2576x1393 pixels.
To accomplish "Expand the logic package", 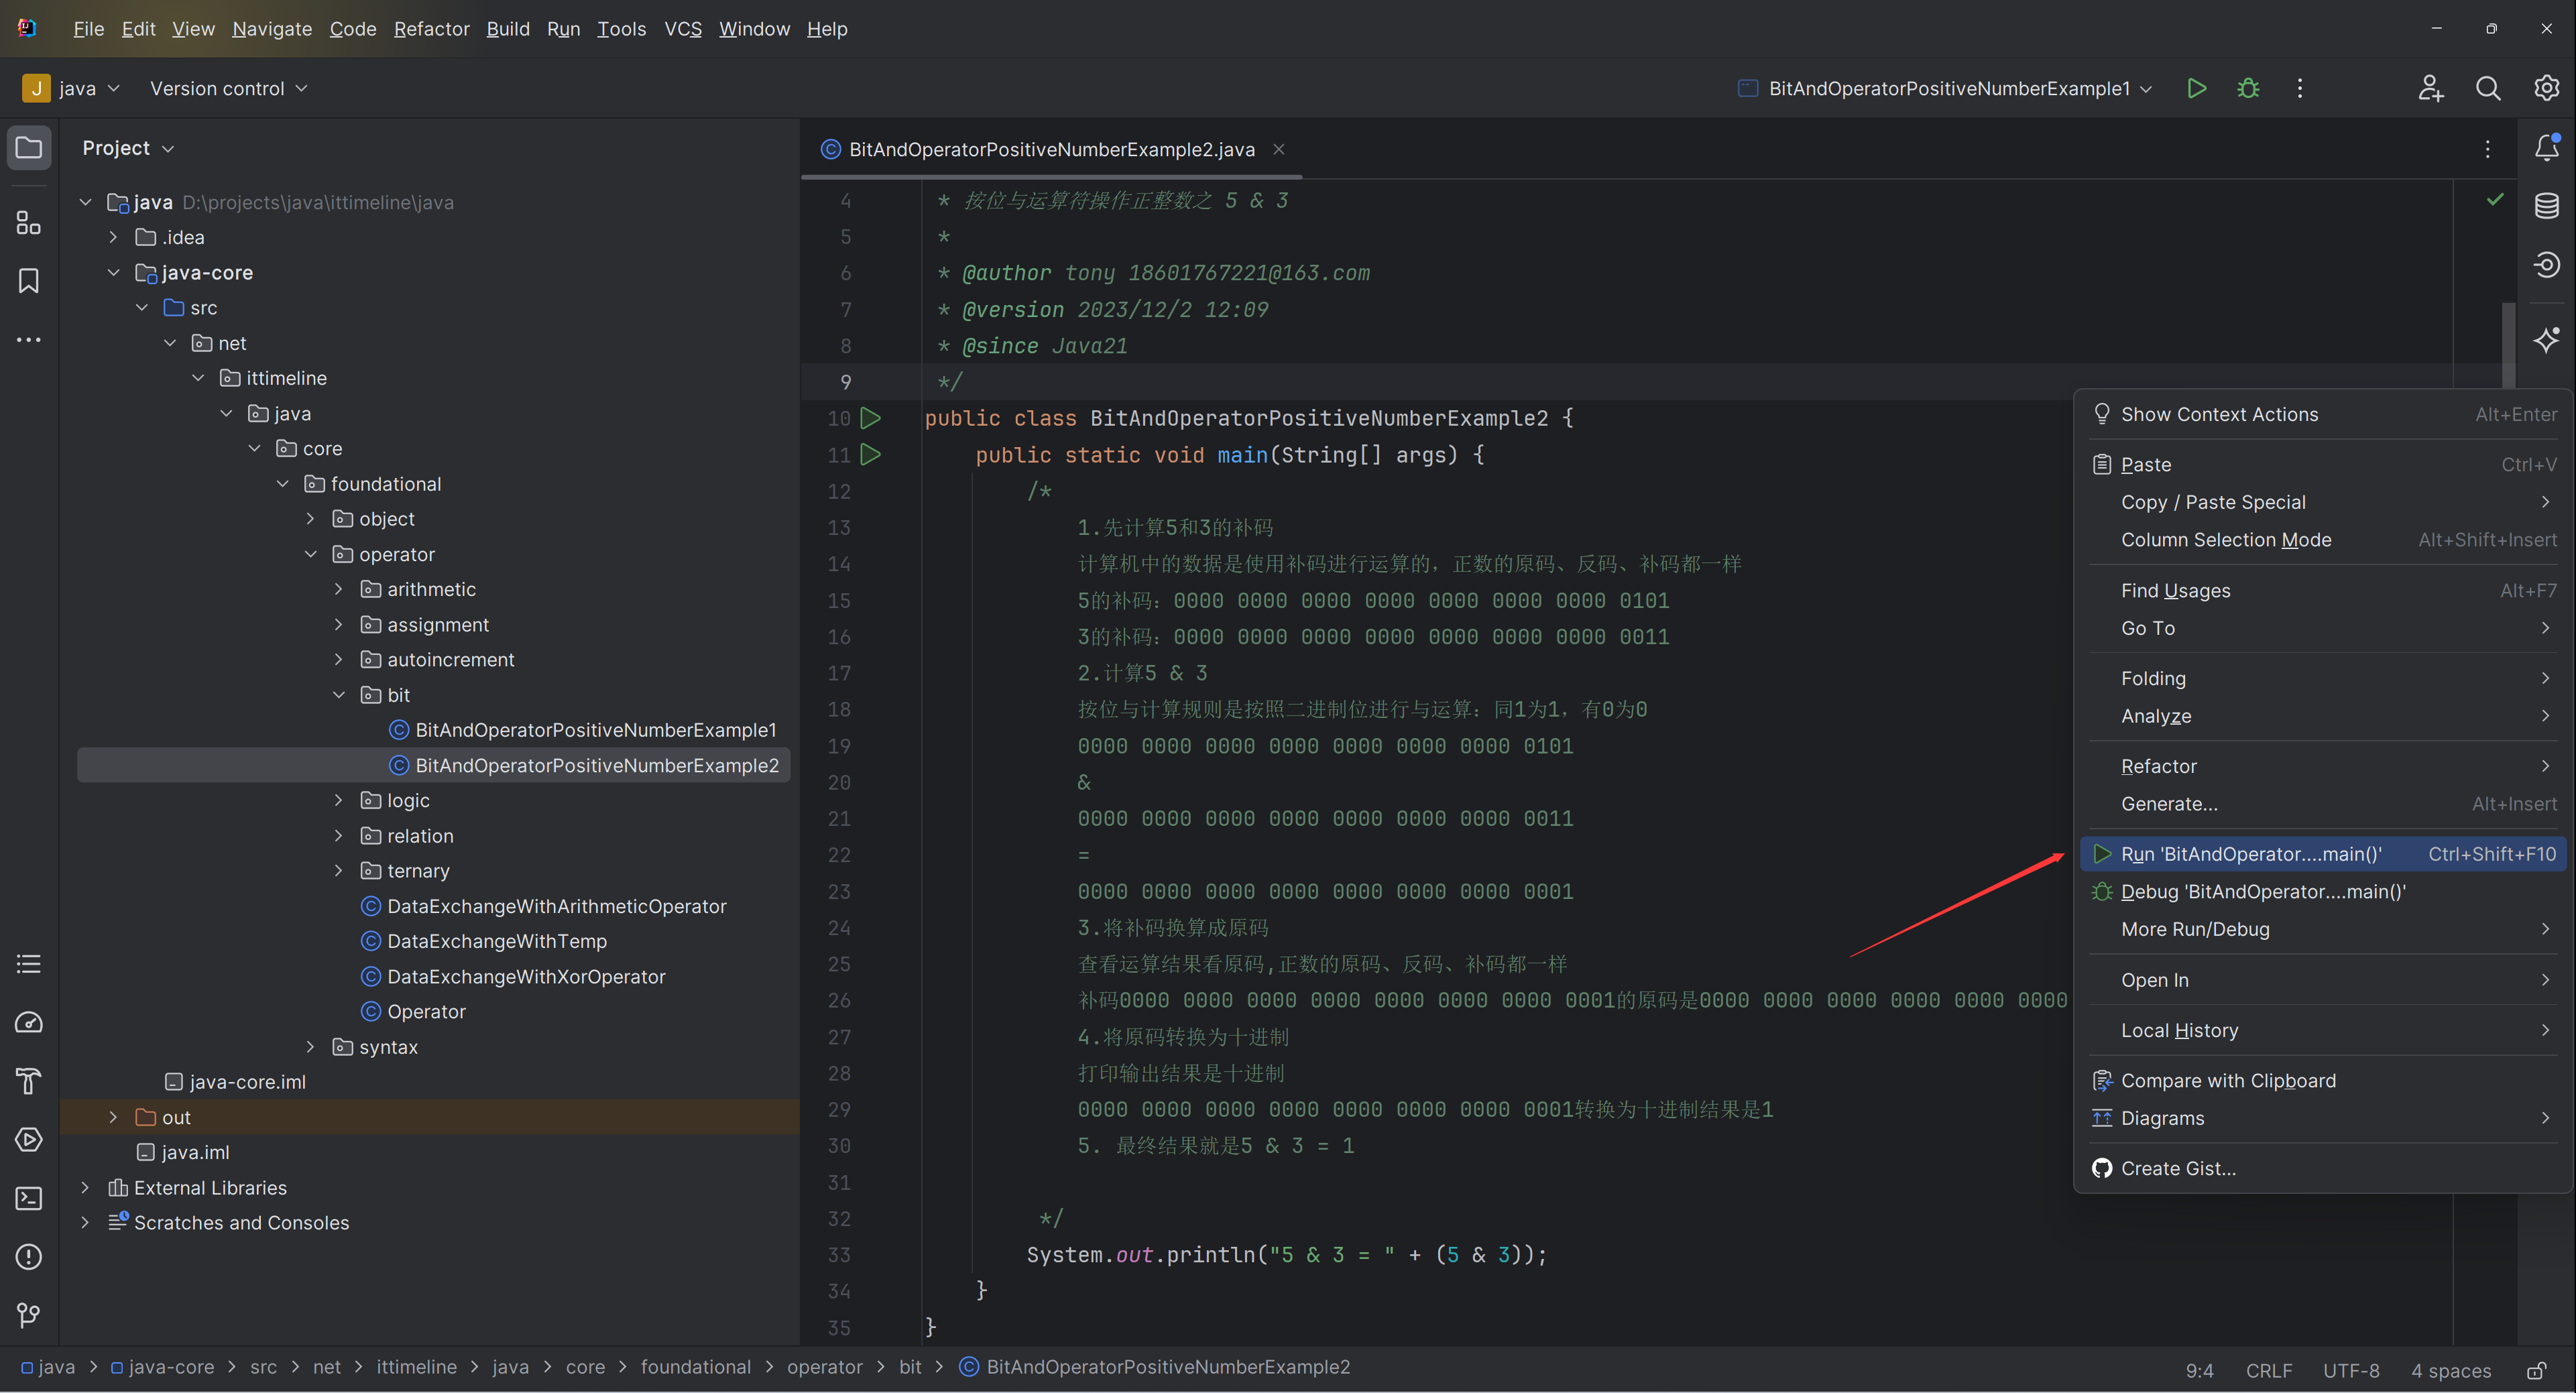I will 338,800.
